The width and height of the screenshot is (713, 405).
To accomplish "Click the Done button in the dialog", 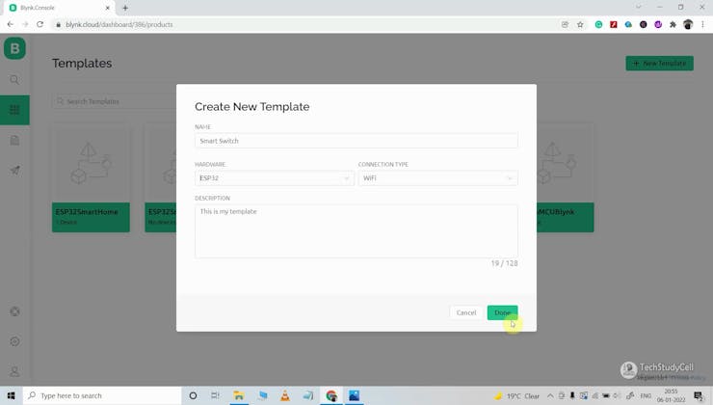I will [502, 312].
